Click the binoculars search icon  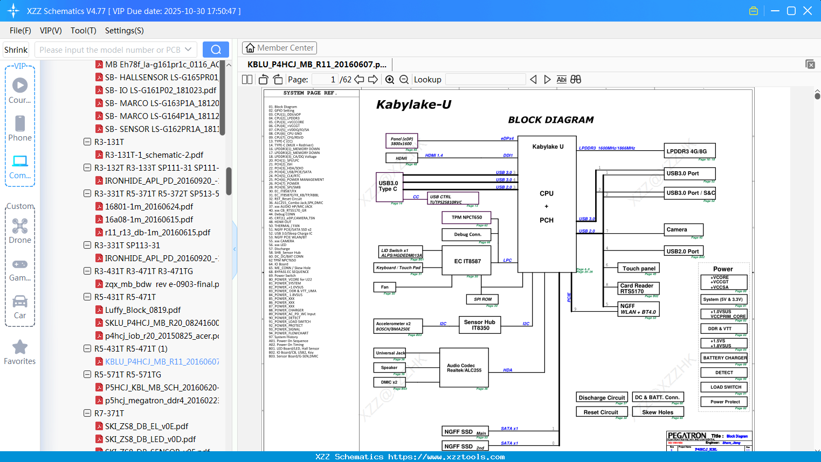[576, 80]
